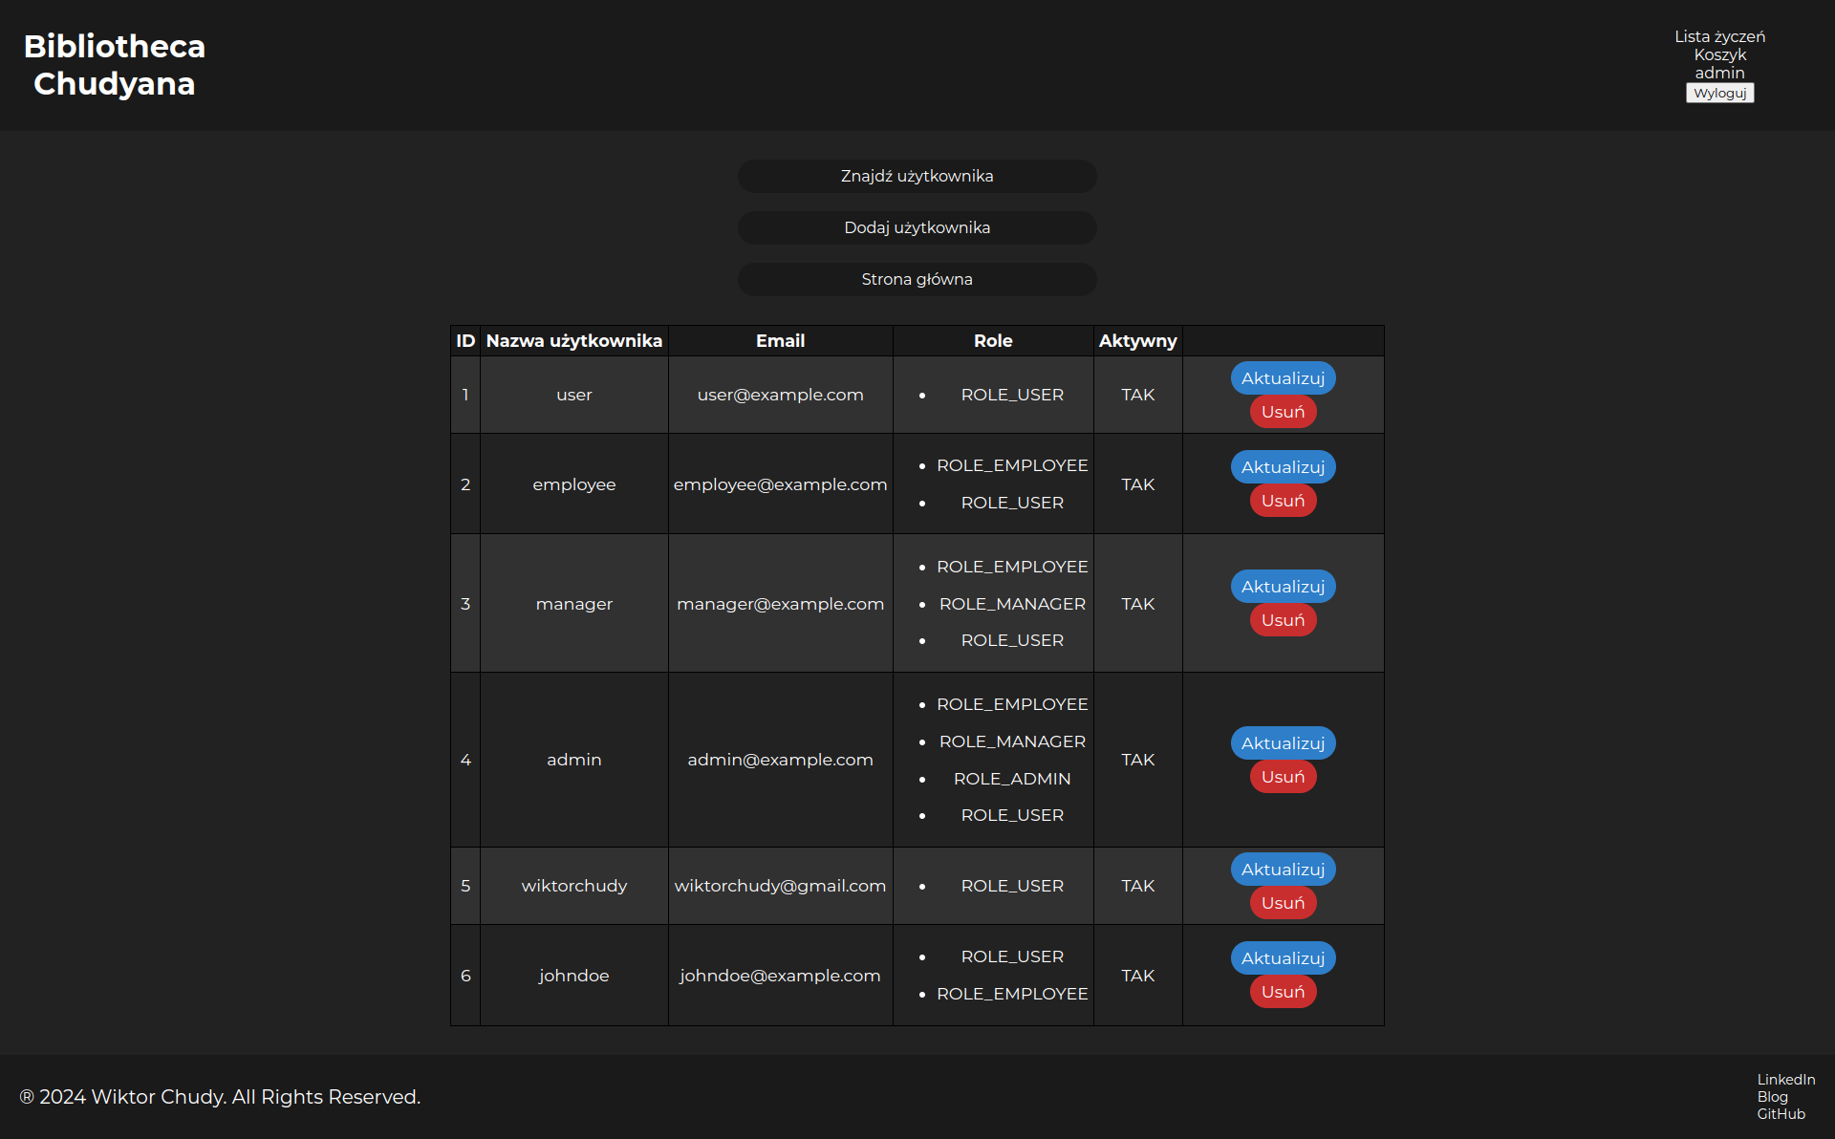Open the LinkedIn footer link
The height and width of the screenshot is (1139, 1835).
(x=1785, y=1080)
